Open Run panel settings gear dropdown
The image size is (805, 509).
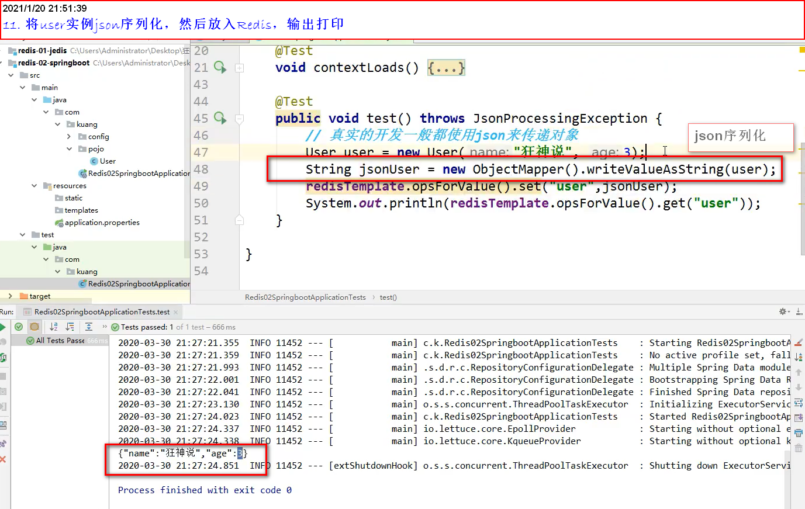click(785, 312)
